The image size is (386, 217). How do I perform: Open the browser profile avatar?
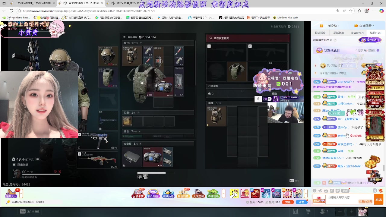click(367, 11)
